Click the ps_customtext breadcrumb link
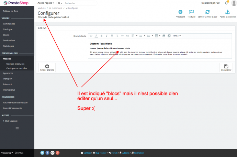 (55, 8)
